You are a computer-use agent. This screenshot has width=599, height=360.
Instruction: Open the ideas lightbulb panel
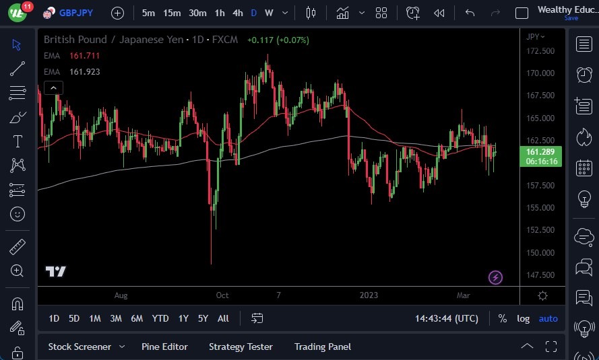pos(584,199)
